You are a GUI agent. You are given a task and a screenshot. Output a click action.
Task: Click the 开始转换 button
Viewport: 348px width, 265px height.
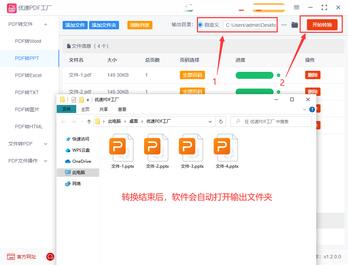tap(322, 25)
